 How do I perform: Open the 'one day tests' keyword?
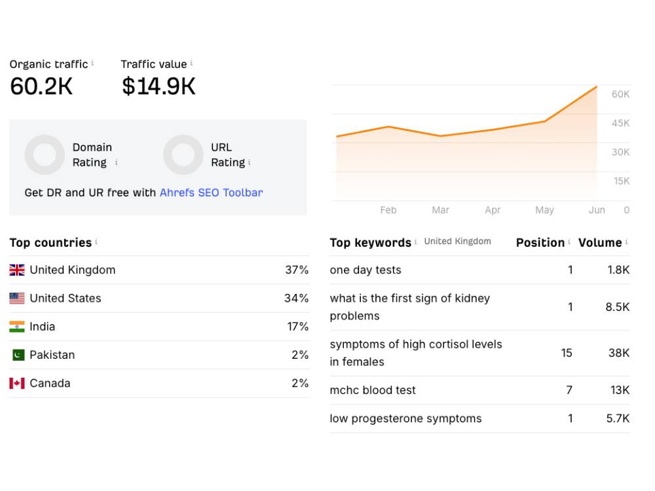[x=365, y=270]
